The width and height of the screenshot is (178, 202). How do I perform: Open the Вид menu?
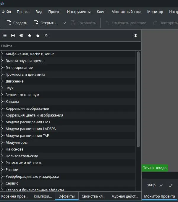click(x=39, y=12)
